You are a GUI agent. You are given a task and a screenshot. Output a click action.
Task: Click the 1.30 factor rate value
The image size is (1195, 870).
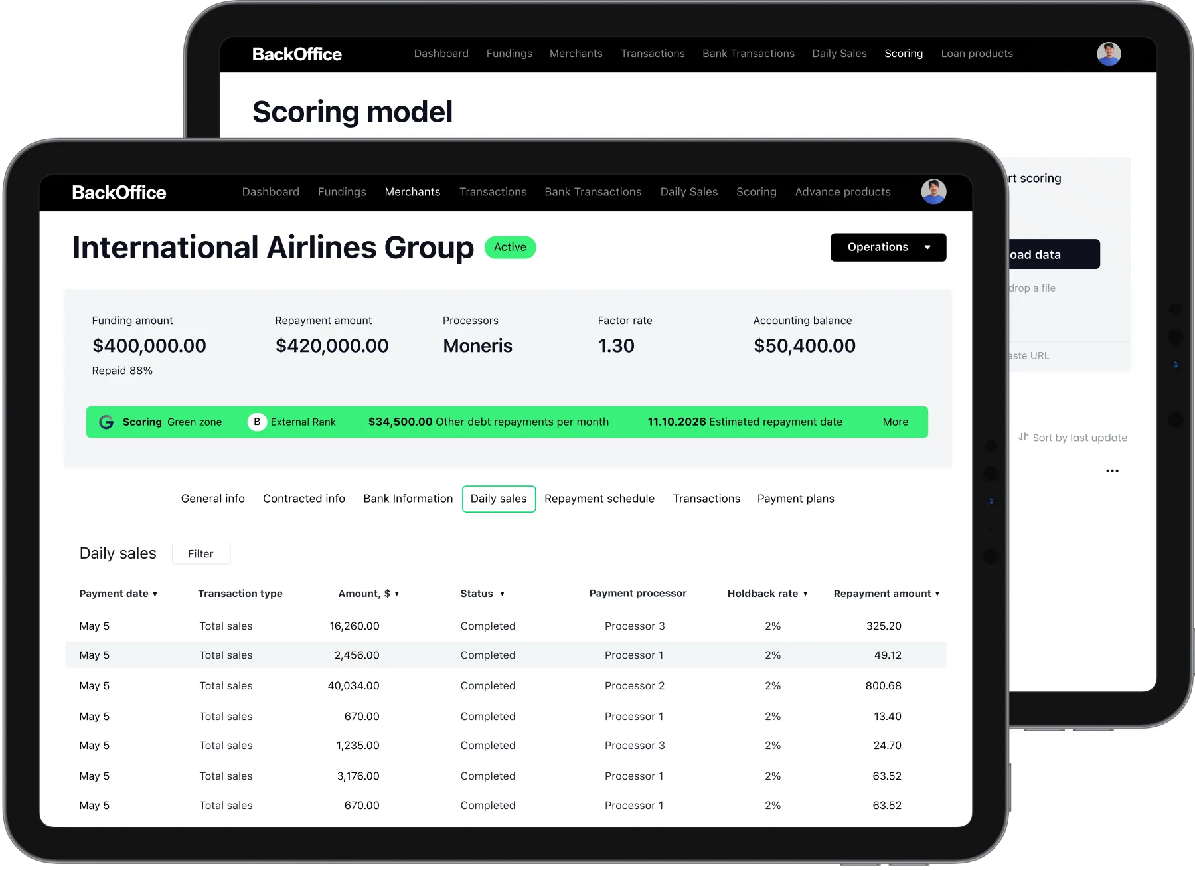click(616, 346)
